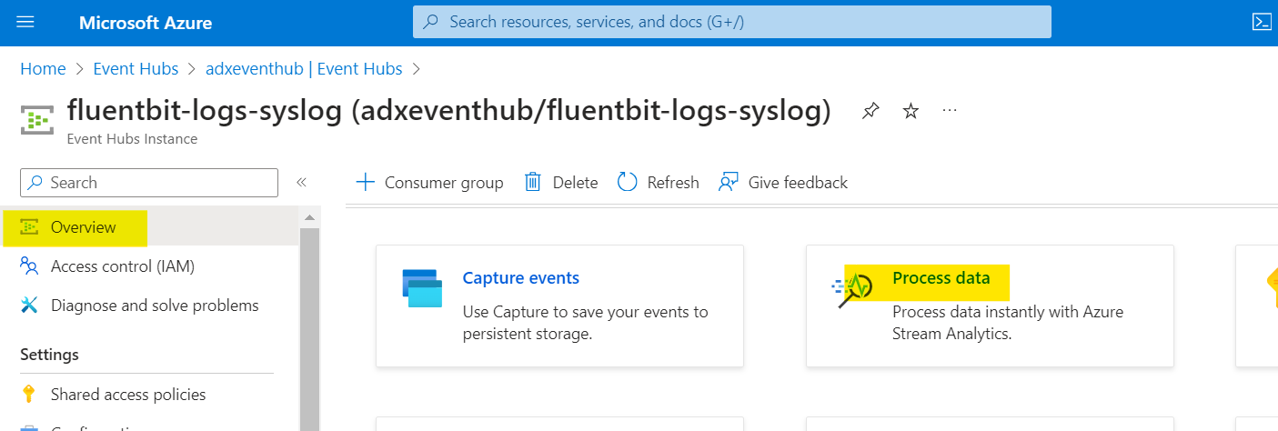1278x431 pixels.
Task: Open Give feedback
Action: coord(783,183)
